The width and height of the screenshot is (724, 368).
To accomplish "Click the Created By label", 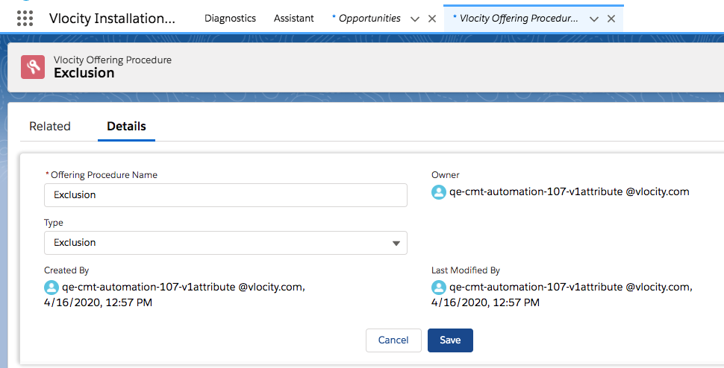I will coord(66,270).
